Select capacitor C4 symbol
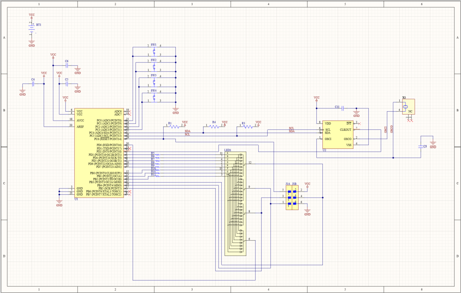This screenshot has width=461, height=293. (x=33, y=84)
